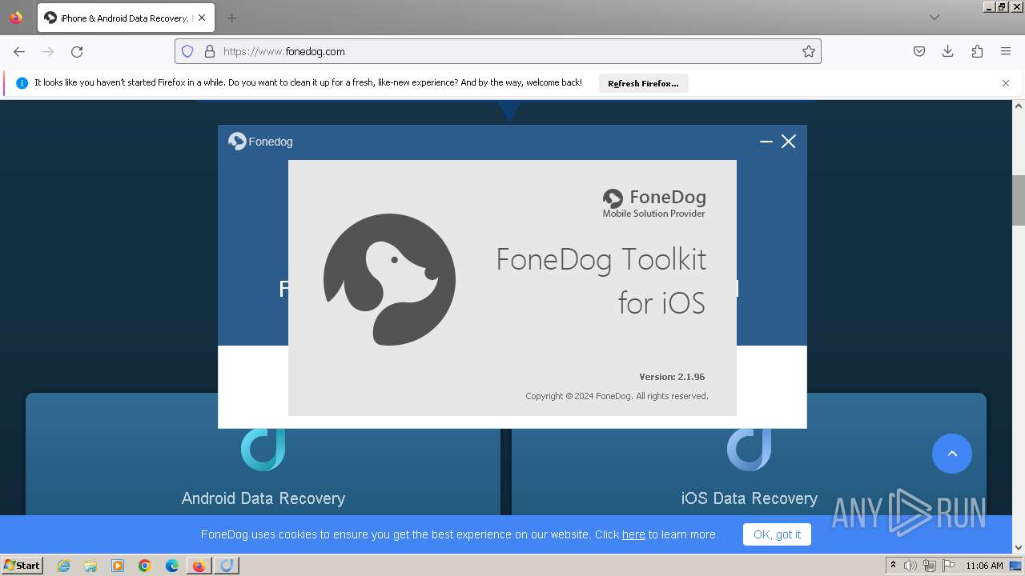This screenshot has height=576, width=1025.
Task: Open the list all tabs dropdown
Action: click(934, 18)
